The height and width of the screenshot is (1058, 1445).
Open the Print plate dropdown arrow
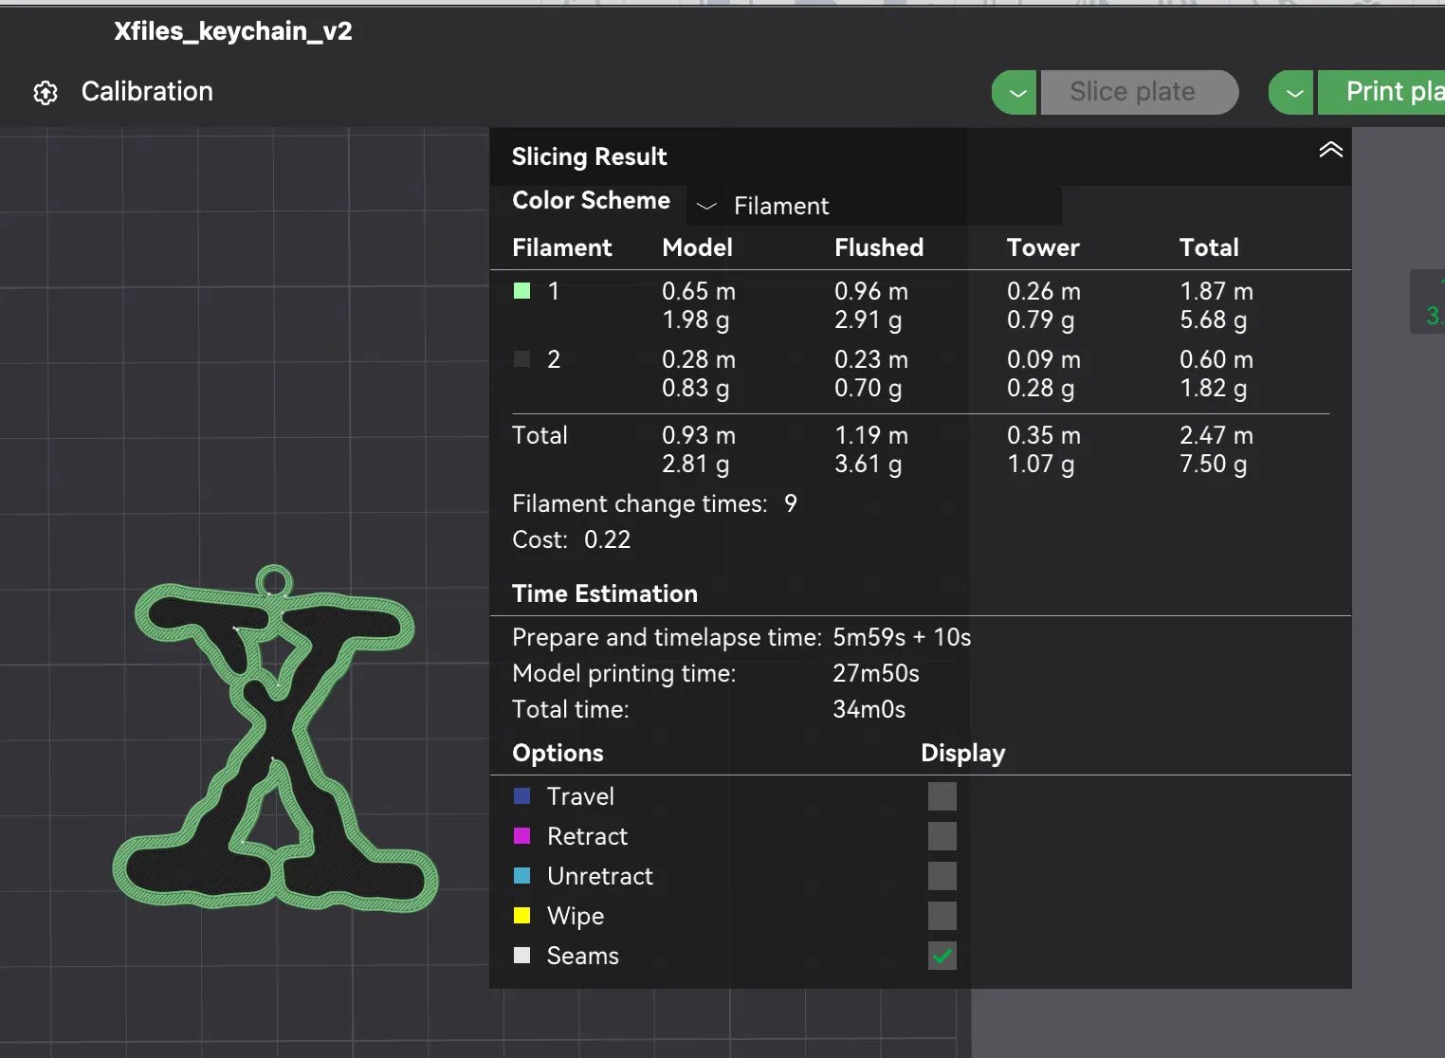(x=1293, y=93)
